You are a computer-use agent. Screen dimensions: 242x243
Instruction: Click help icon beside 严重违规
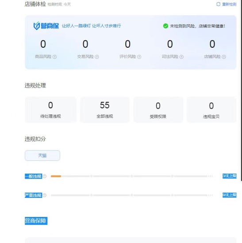click(45, 195)
